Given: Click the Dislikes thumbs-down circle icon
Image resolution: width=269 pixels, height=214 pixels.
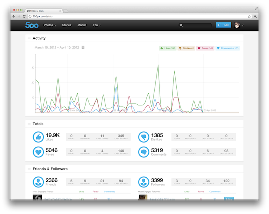Looking at the screenshot, I should click(x=143, y=137).
